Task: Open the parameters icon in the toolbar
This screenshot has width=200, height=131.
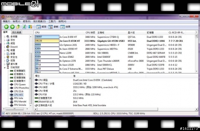Action: coord(51,27)
